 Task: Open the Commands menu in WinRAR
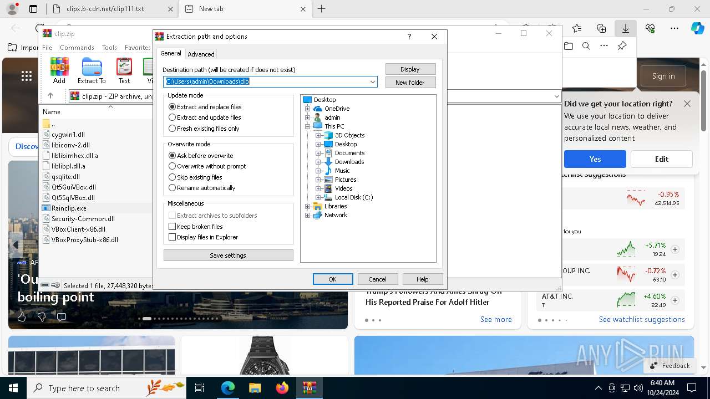pyautogui.click(x=77, y=48)
